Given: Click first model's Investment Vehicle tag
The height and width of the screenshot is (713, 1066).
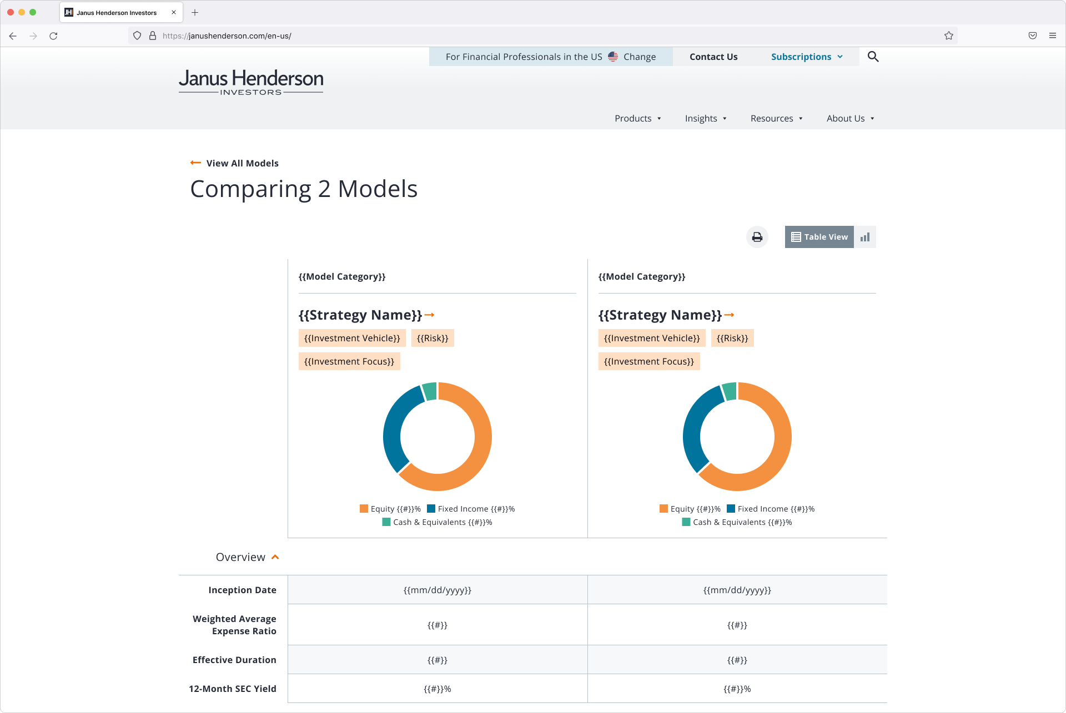Looking at the screenshot, I should [x=352, y=338].
